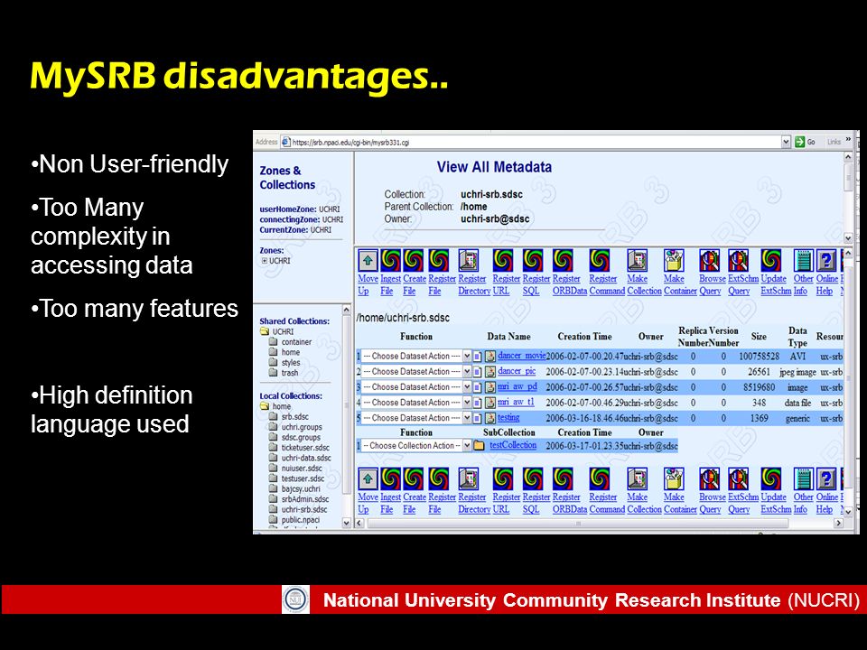Viewport: 867px width, 650px height.
Task: Click the Links toolbar label
Action: [x=834, y=142]
